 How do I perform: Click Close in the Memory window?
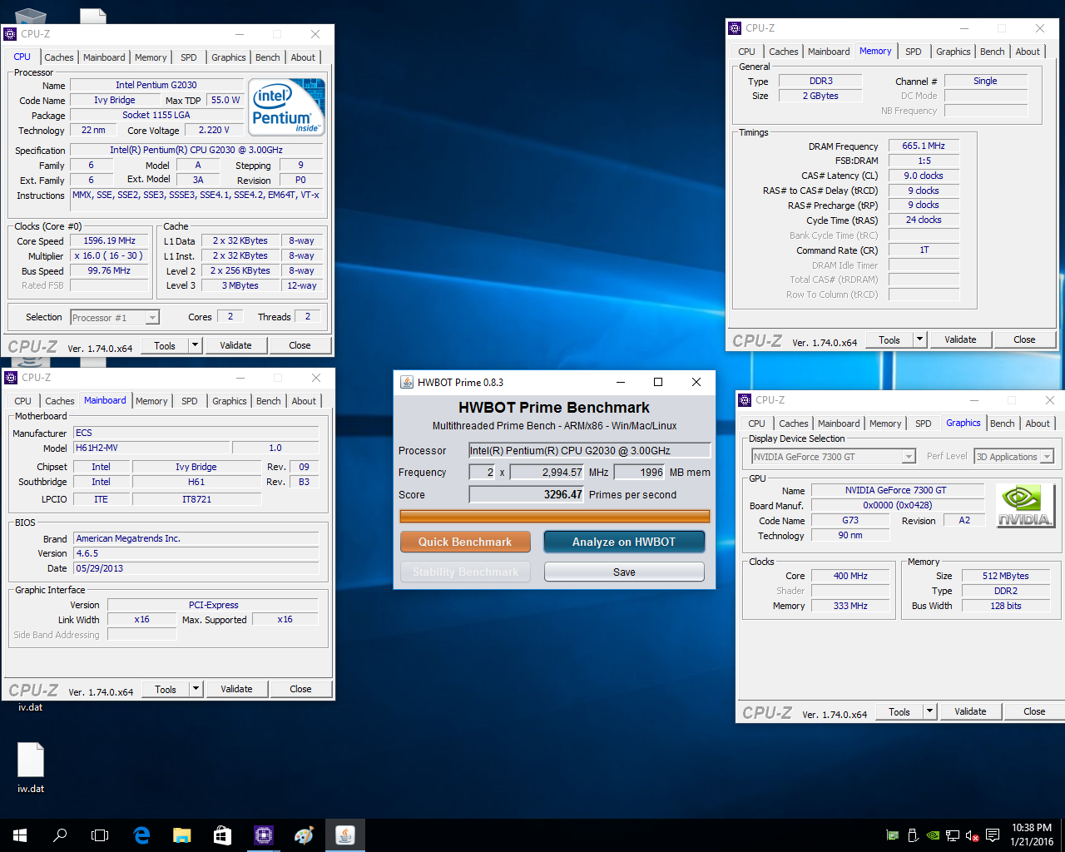[1024, 339]
